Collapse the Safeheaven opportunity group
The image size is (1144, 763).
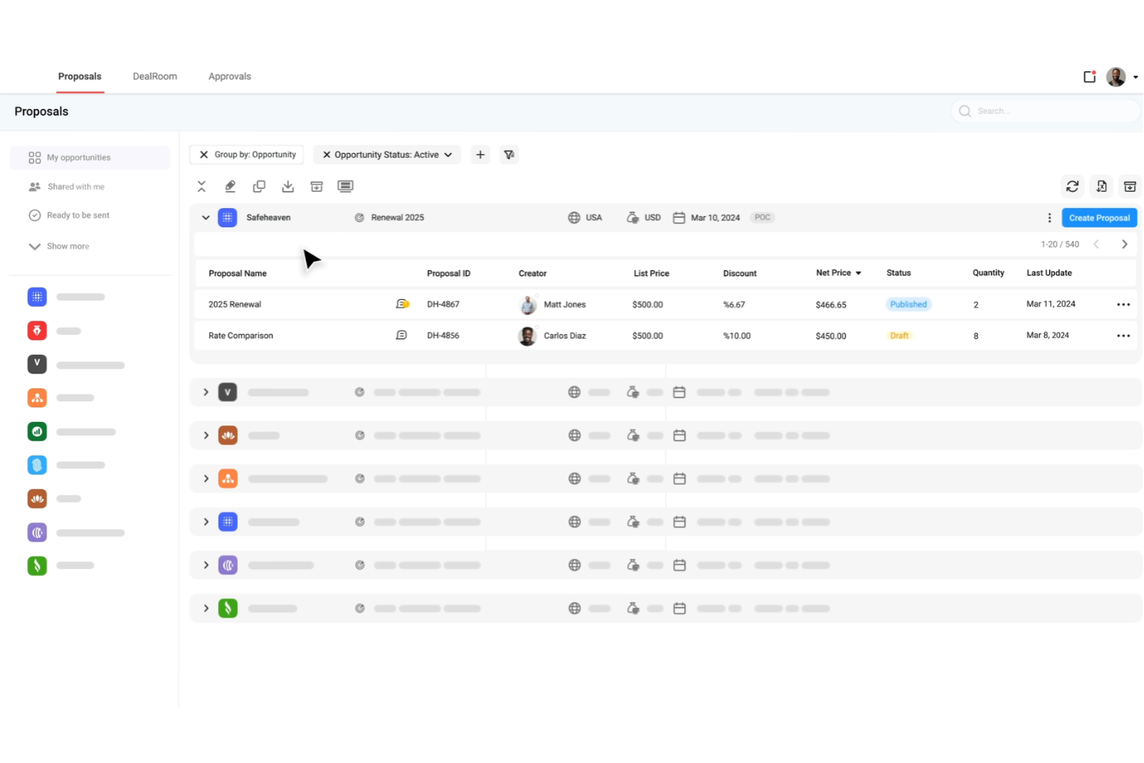tap(206, 217)
